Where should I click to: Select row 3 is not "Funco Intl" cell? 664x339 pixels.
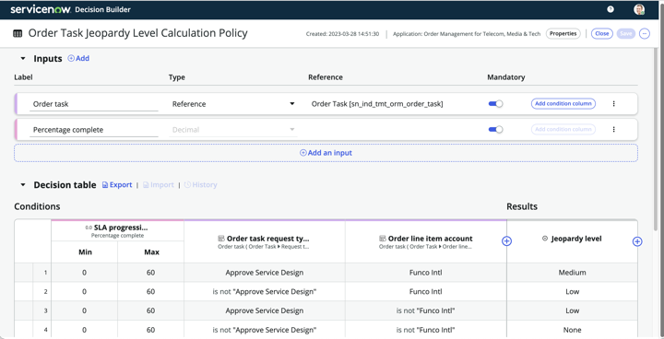(x=425, y=310)
